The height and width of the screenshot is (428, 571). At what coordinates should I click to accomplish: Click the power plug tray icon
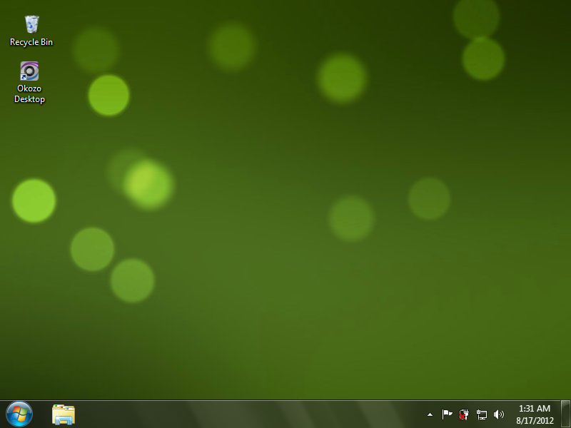coord(463,414)
